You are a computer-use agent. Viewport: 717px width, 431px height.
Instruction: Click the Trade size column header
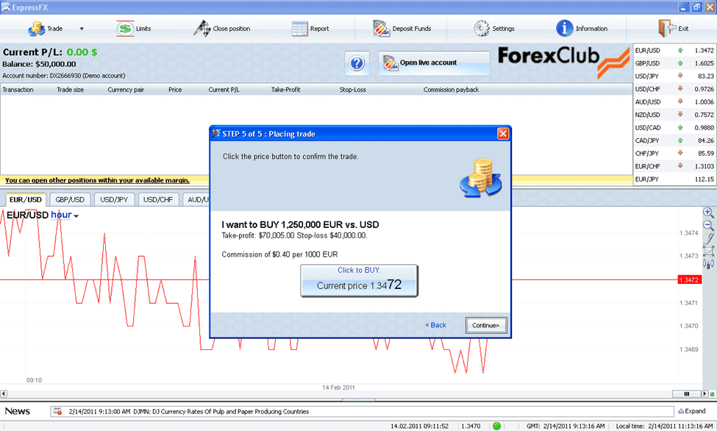click(x=70, y=90)
